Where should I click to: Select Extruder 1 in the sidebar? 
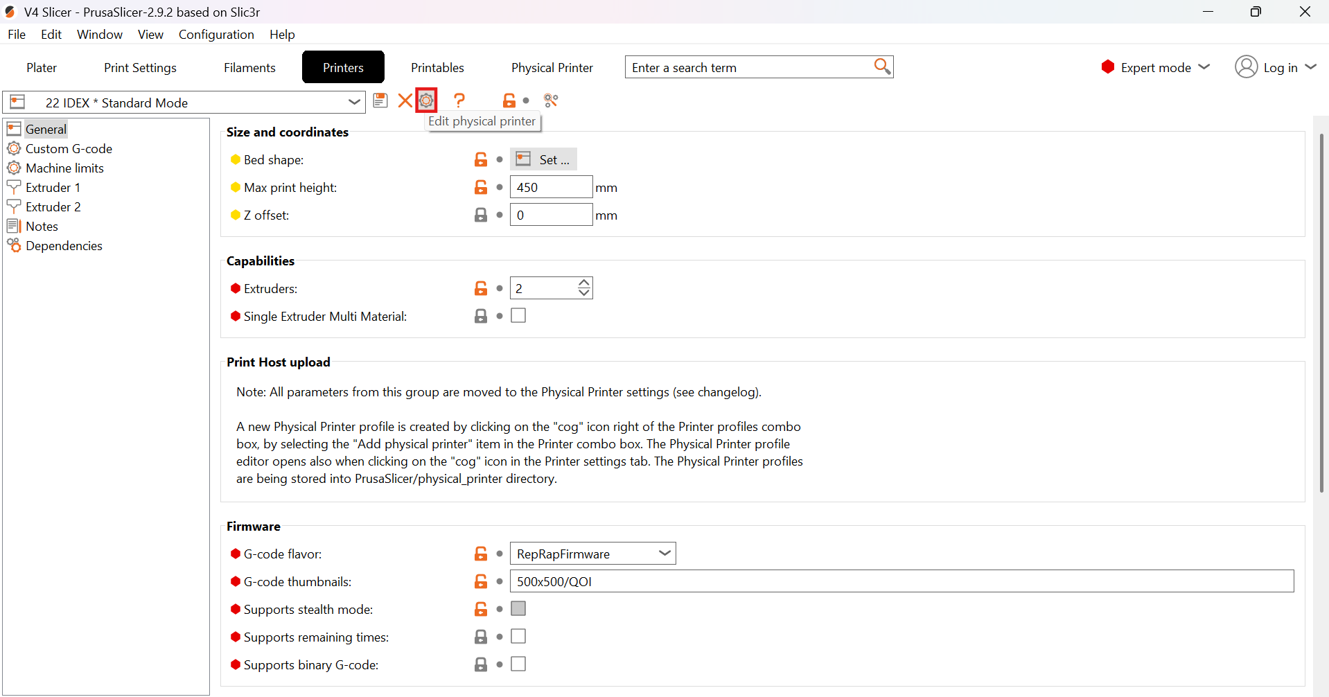(53, 187)
